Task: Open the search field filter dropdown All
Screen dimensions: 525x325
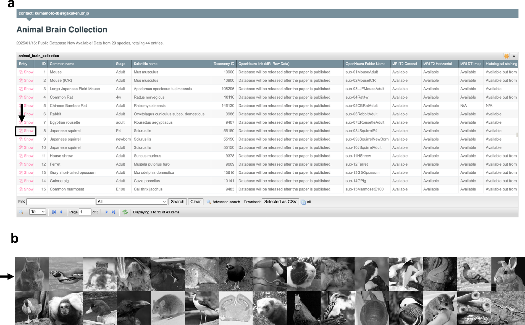Action: click(x=132, y=202)
